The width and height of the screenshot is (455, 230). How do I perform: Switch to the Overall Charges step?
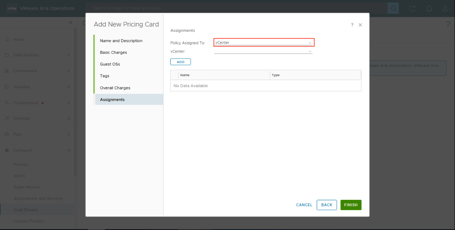click(x=115, y=88)
